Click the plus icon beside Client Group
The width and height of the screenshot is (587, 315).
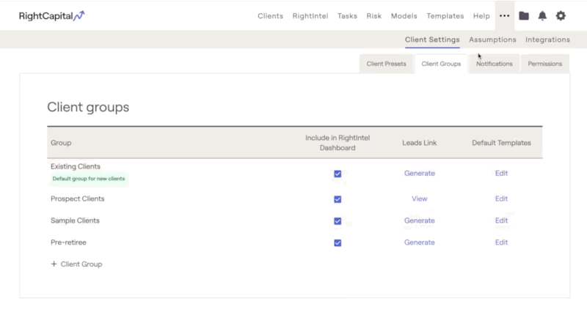click(54, 264)
